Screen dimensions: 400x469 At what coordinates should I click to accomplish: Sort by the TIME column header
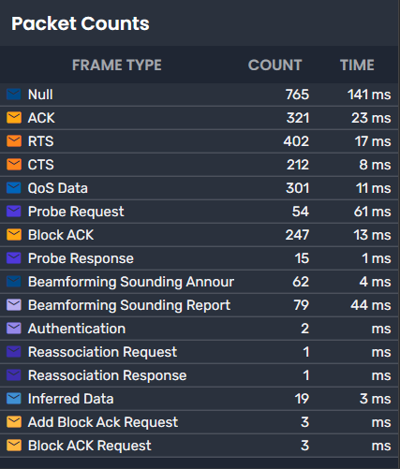357,66
